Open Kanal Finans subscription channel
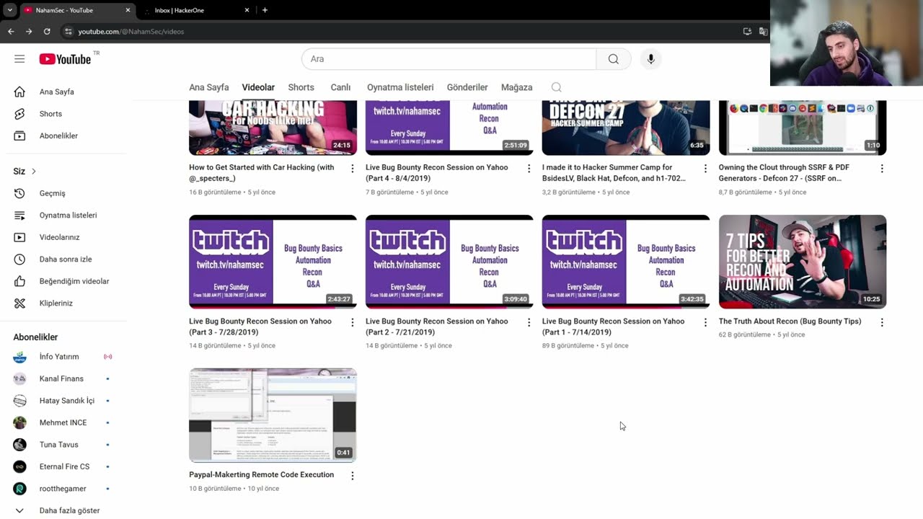923x519 pixels. coord(61,378)
